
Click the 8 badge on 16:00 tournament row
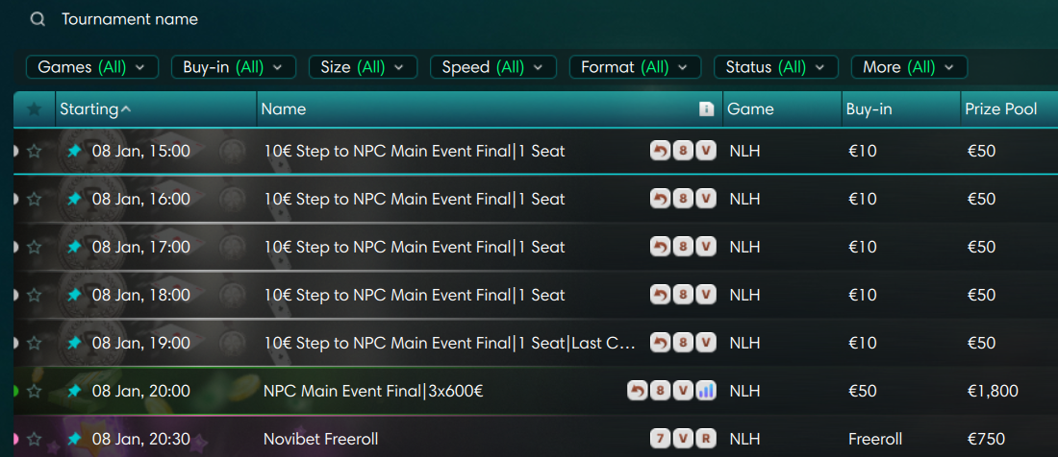pos(683,199)
